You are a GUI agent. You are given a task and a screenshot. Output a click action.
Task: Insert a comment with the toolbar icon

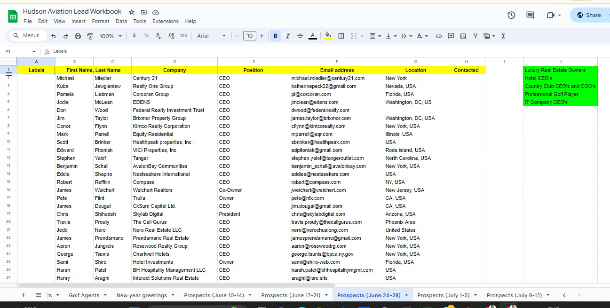(451, 36)
